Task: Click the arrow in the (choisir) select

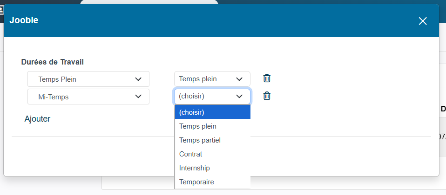Action: click(239, 97)
